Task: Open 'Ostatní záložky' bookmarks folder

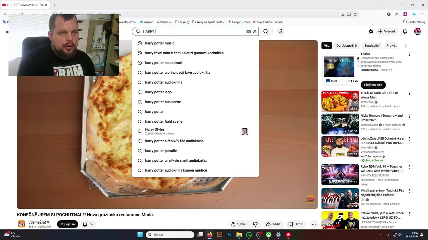Action: coord(414,22)
